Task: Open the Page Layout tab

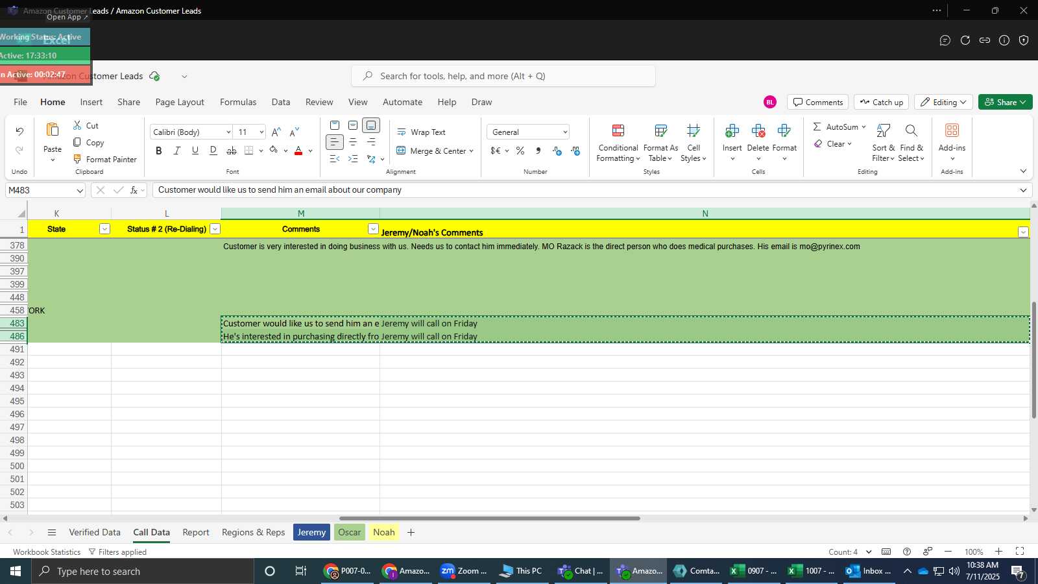Action: (180, 102)
